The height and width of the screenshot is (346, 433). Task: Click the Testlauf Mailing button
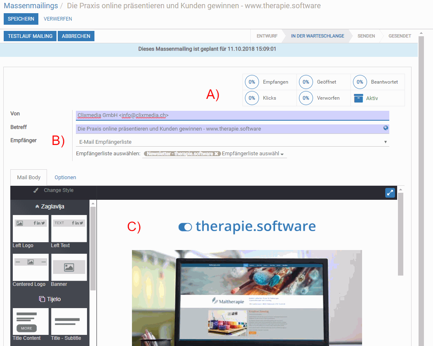(x=30, y=36)
